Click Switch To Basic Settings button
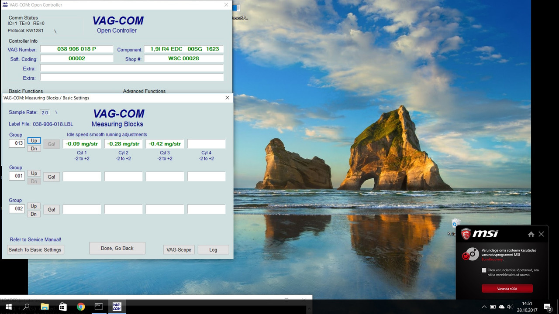Image resolution: width=559 pixels, height=314 pixels. 35,250
